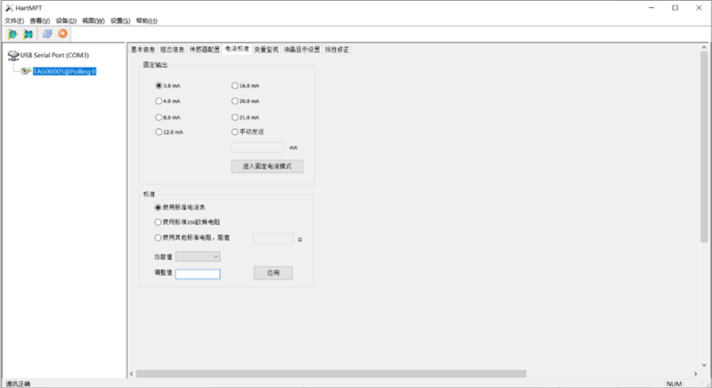Click the refresh toolbar icon
This screenshot has height=388, width=712.
tap(47, 34)
